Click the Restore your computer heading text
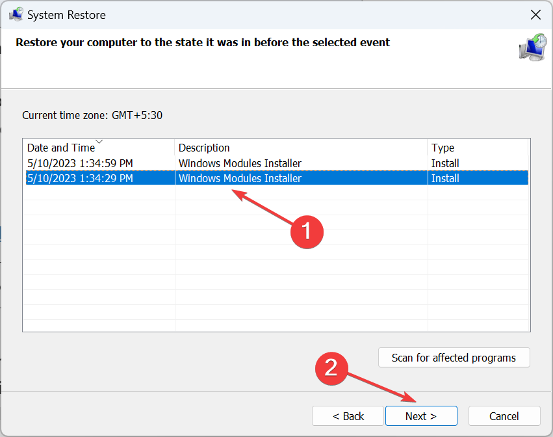 [203, 42]
